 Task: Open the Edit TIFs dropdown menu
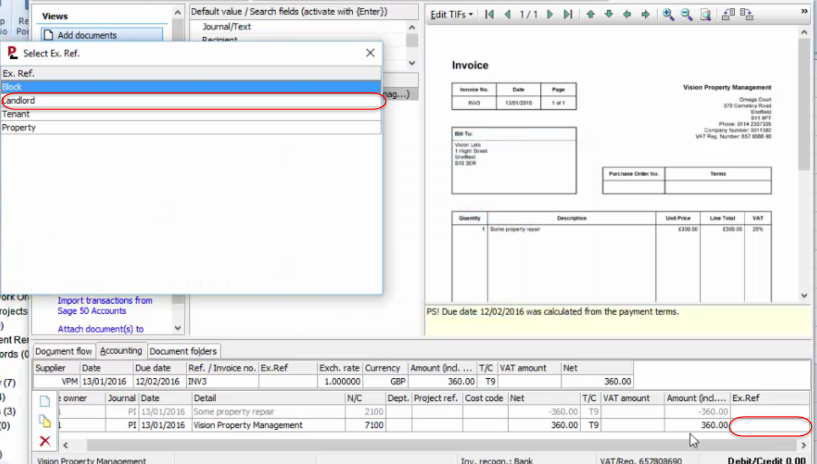452,14
